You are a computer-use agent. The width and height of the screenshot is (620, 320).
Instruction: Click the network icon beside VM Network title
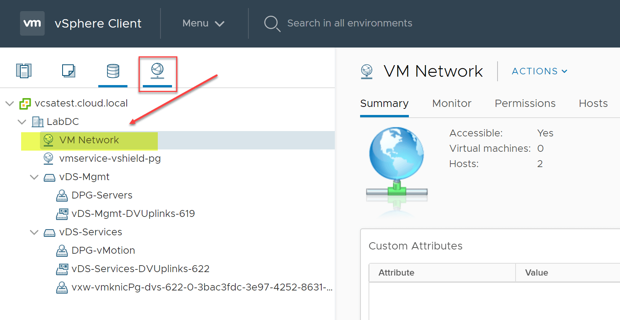pos(367,71)
